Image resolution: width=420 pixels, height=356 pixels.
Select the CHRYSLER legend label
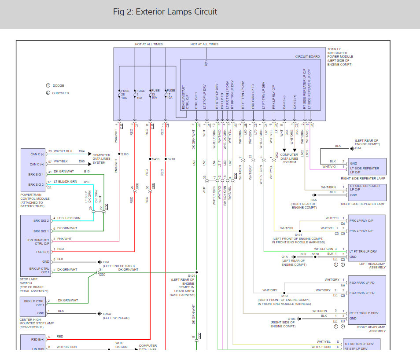point(61,93)
